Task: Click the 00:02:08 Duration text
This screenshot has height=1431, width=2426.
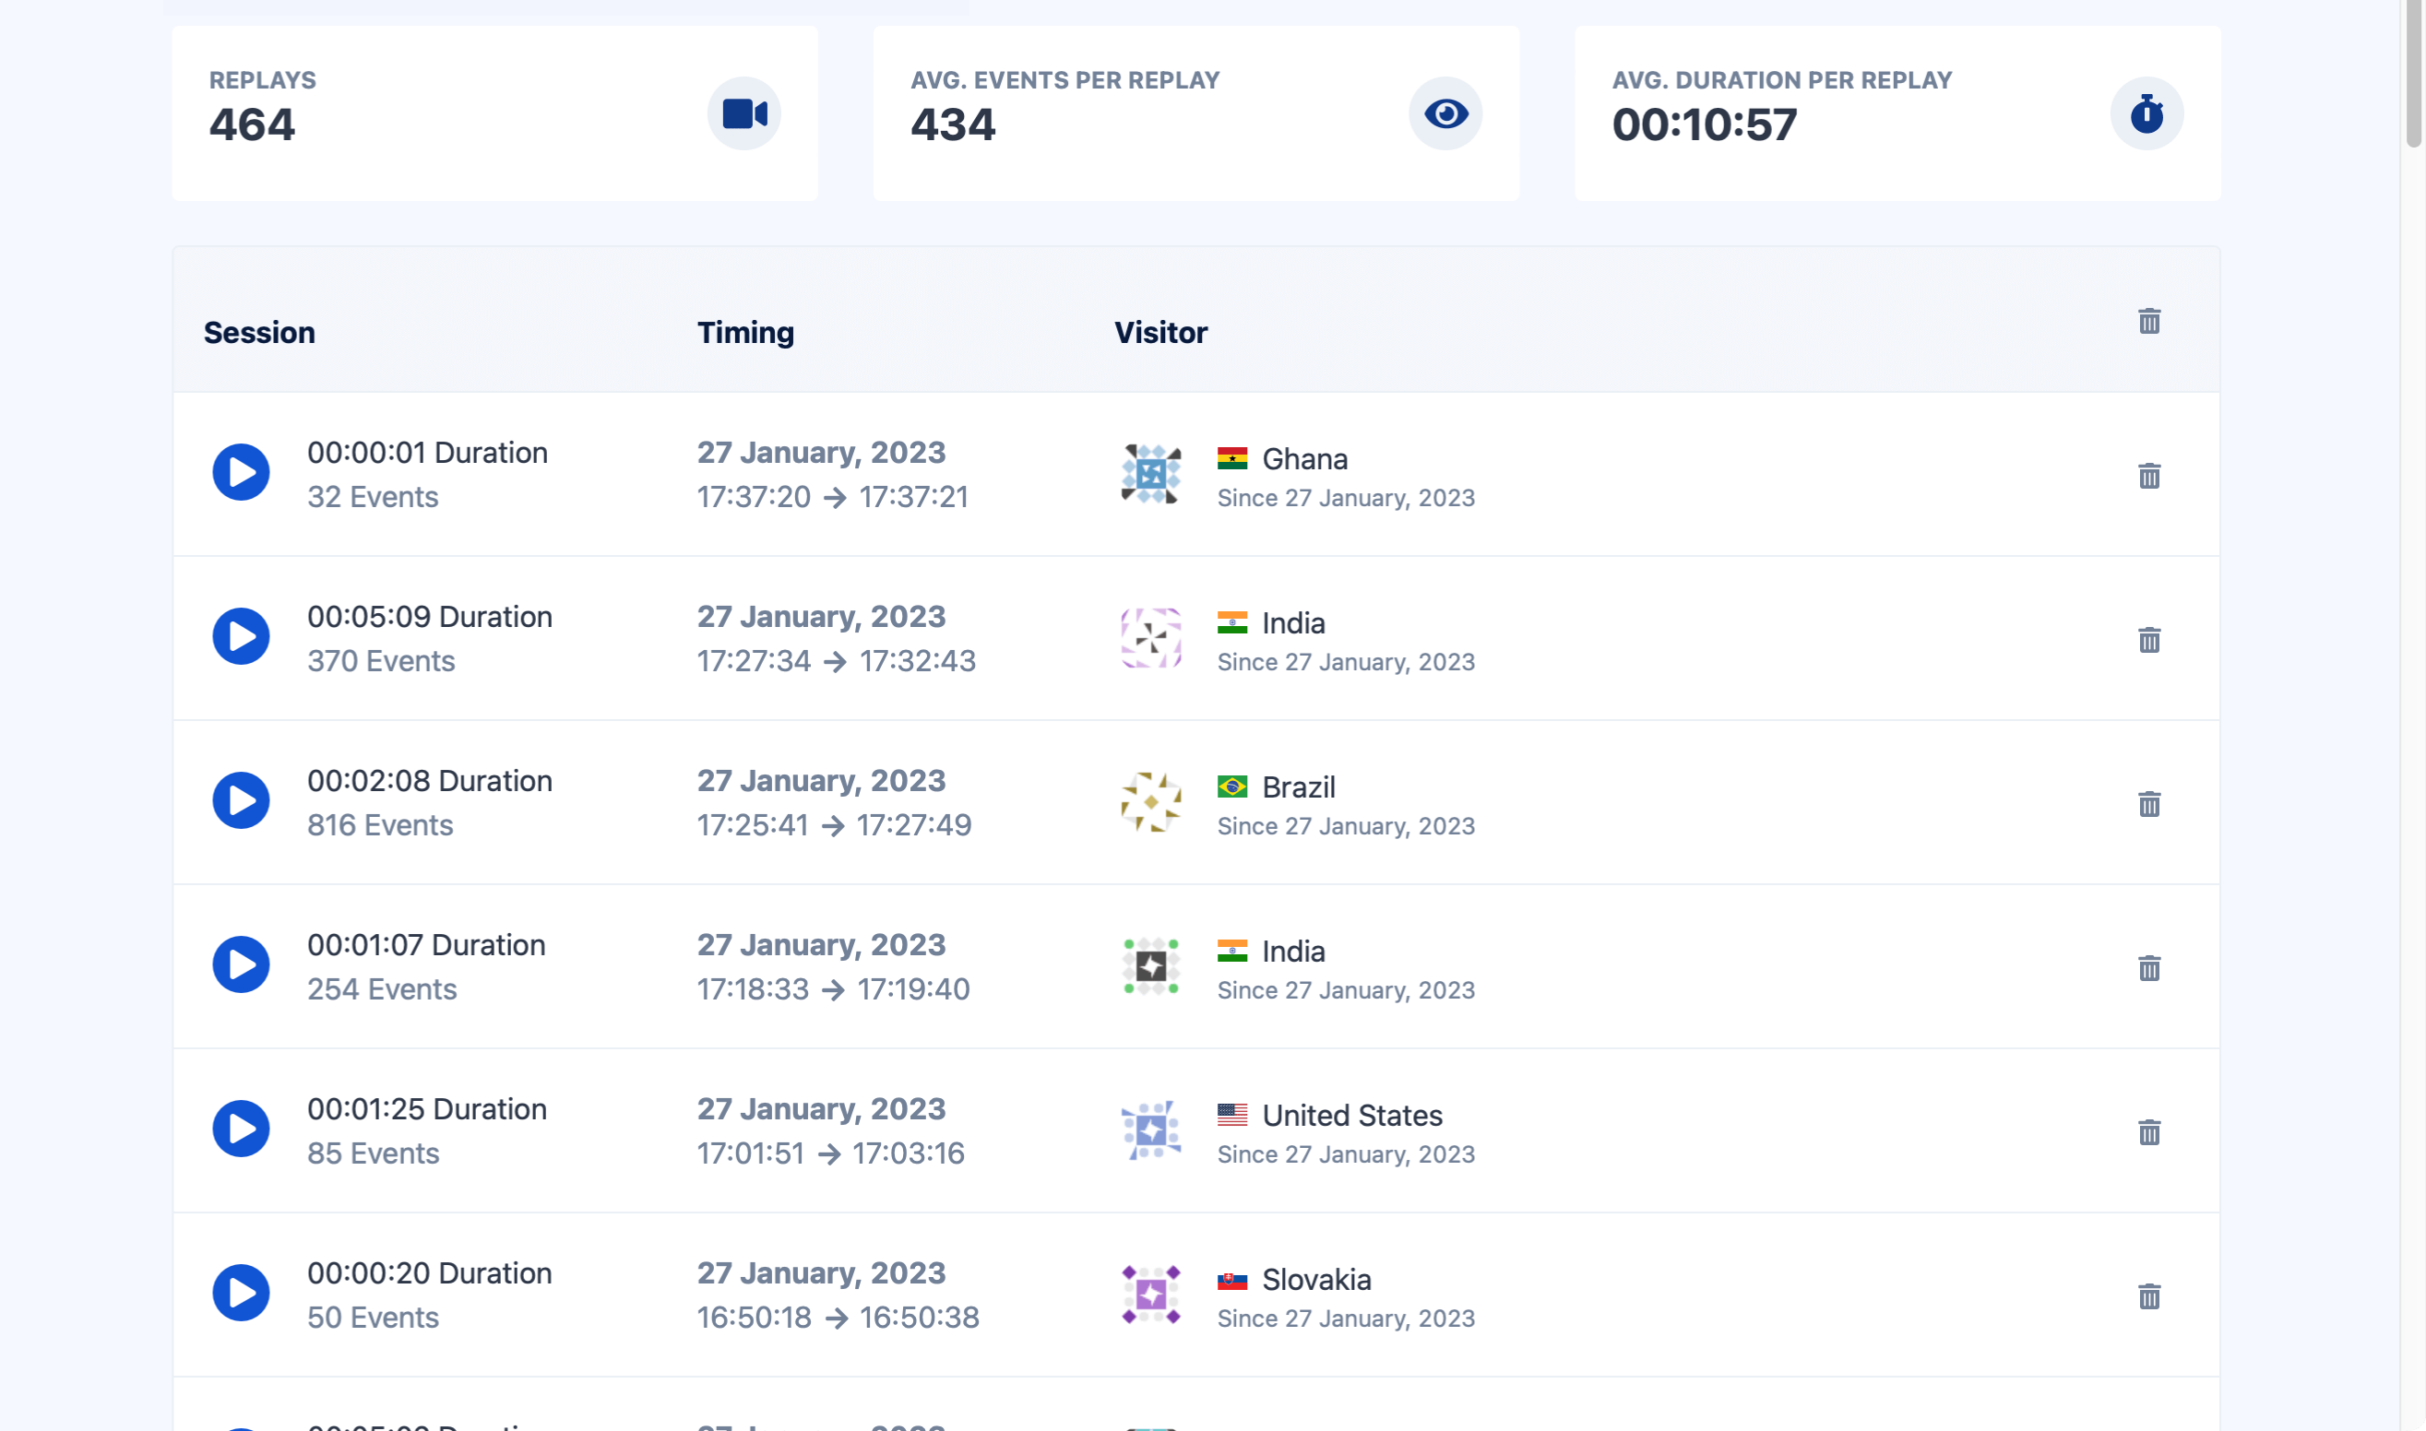Action: click(x=429, y=780)
